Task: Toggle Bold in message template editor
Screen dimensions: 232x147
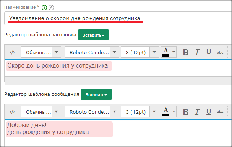Action: (x=186, y=112)
